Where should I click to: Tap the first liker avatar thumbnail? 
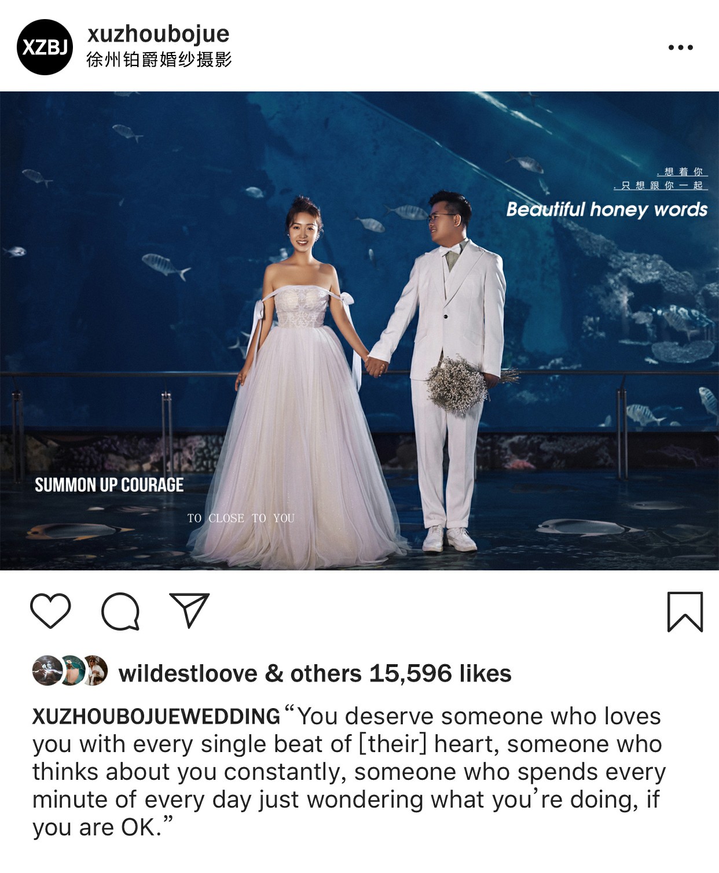pos(47,671)
